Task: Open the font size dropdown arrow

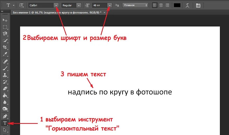Action: 110,5
